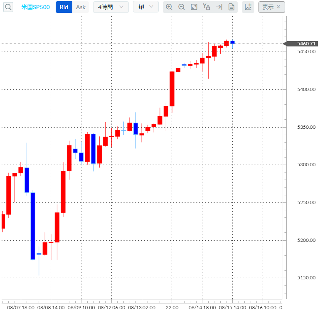Toggle the fit-to-screen expand icon
The height and width of the screenshot is (313, 320).
(194, 7)
